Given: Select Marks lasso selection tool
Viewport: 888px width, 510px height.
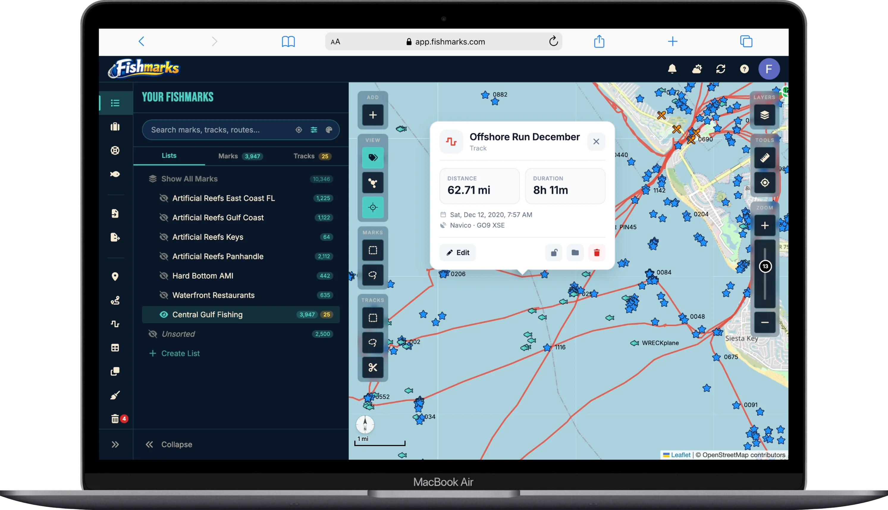Looking at the screenshot, I should coord(373,275).
